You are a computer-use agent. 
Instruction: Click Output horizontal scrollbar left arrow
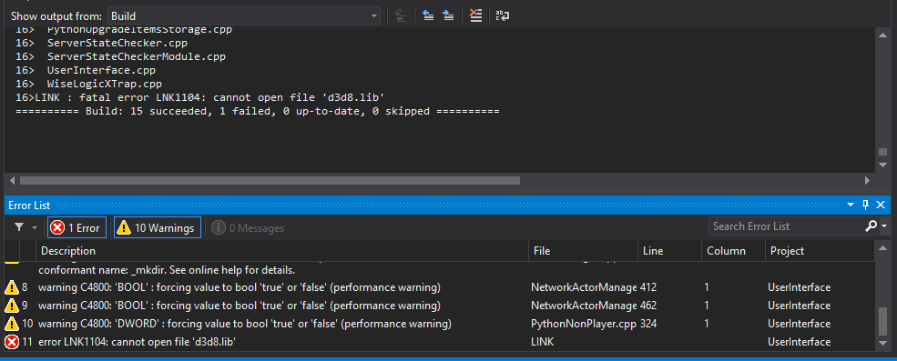pos(12,180)
